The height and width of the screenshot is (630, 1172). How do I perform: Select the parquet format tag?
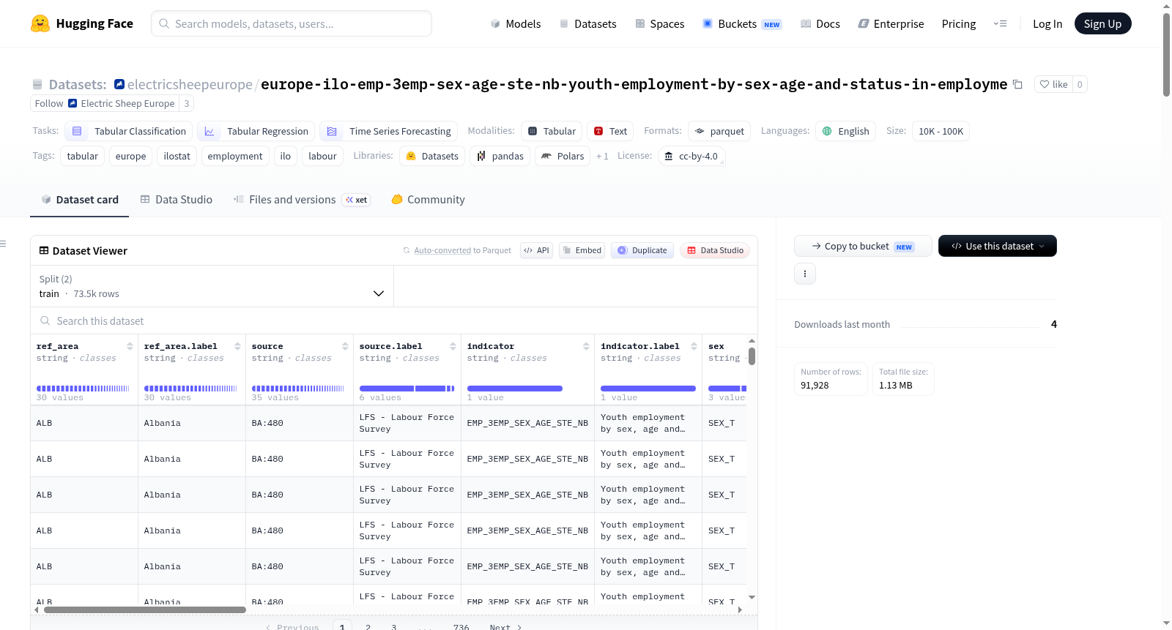pos(719,131)
